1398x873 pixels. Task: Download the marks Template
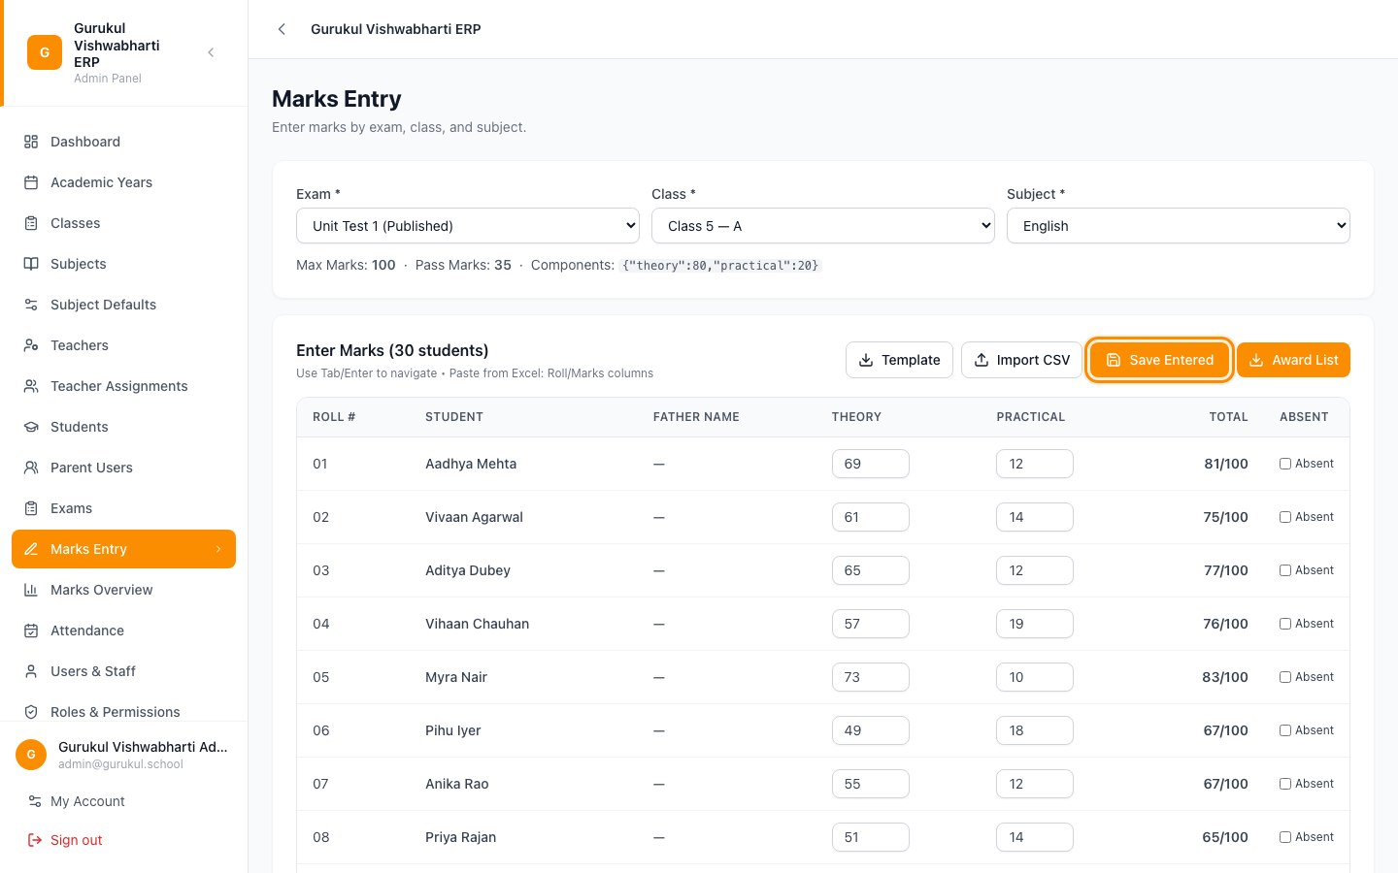(899, 360)
